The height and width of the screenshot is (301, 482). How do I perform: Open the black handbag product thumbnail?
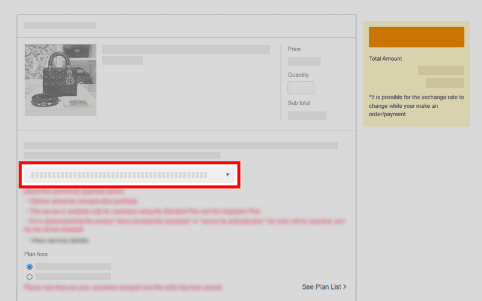coord(60,79)
